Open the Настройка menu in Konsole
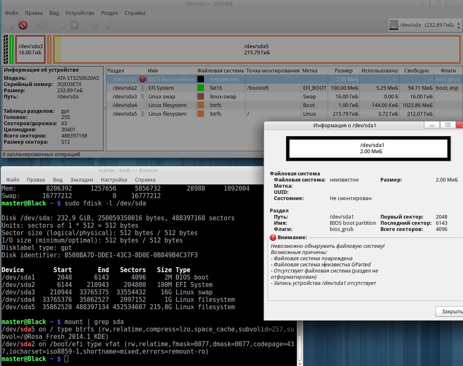Image resolution: width=463 pixels, height=366 pixels. [x=114, y=180]
